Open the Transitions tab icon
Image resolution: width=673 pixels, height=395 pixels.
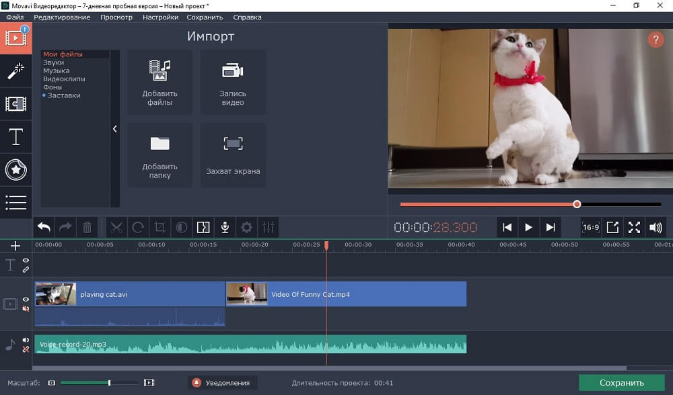(x=16, y=103)
